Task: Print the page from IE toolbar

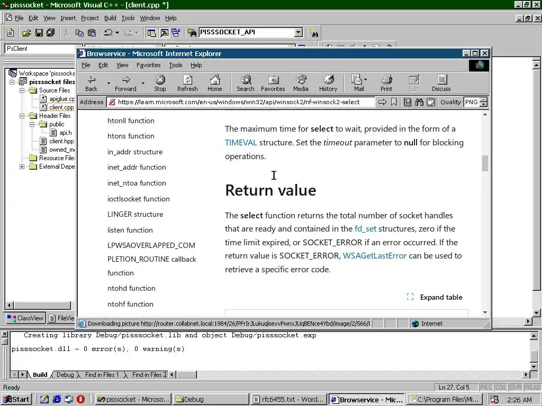Action: click(x=386, y=84)
